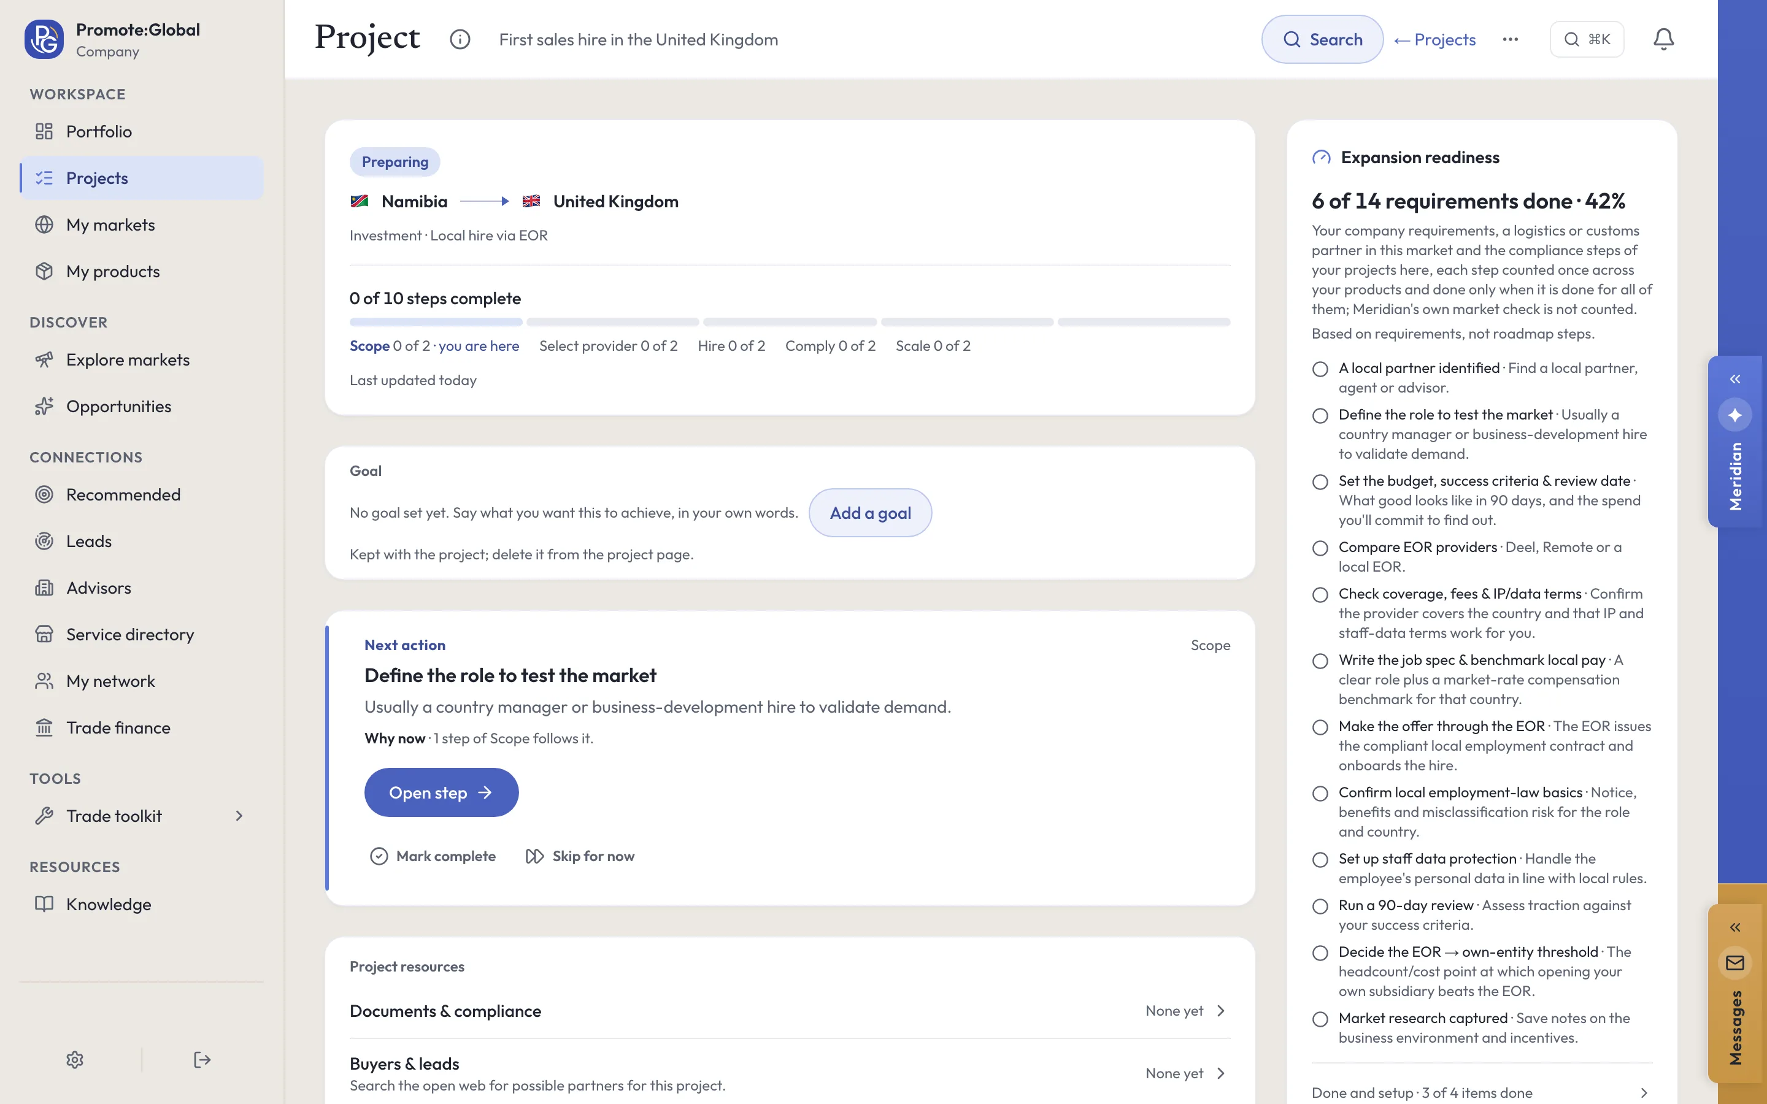1767x1104 pixels.
Task: Click the Skip for now icon
Action: pyautogui.click(x=534, y=856)
